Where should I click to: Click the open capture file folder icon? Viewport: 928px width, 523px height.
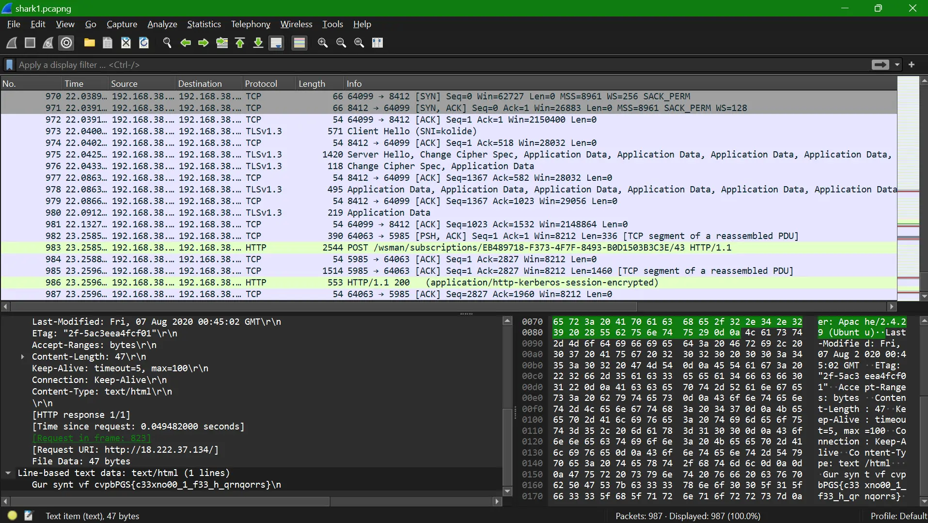pyautogui.click(x=89, y=43)
